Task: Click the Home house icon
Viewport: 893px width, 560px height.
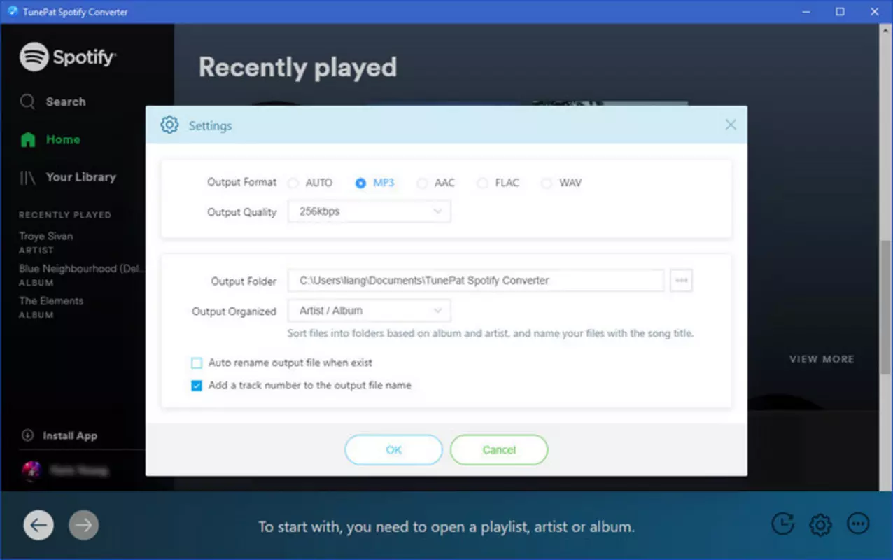Action: tap(28, 139)
